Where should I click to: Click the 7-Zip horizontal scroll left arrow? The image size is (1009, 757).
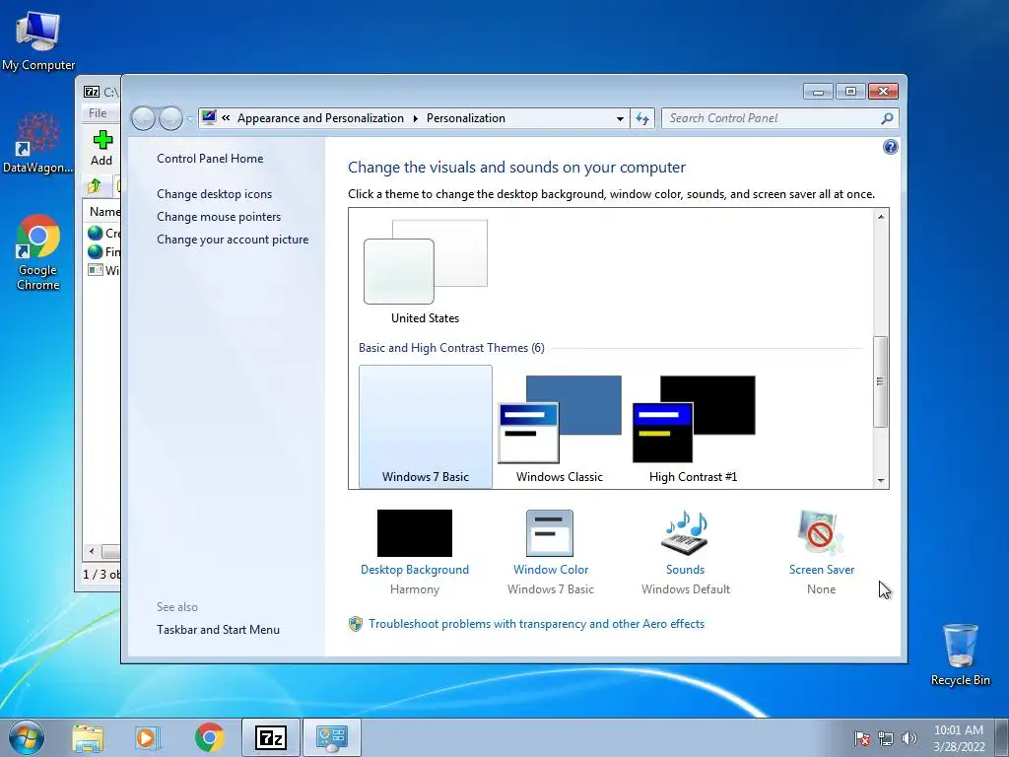(92, 551)
